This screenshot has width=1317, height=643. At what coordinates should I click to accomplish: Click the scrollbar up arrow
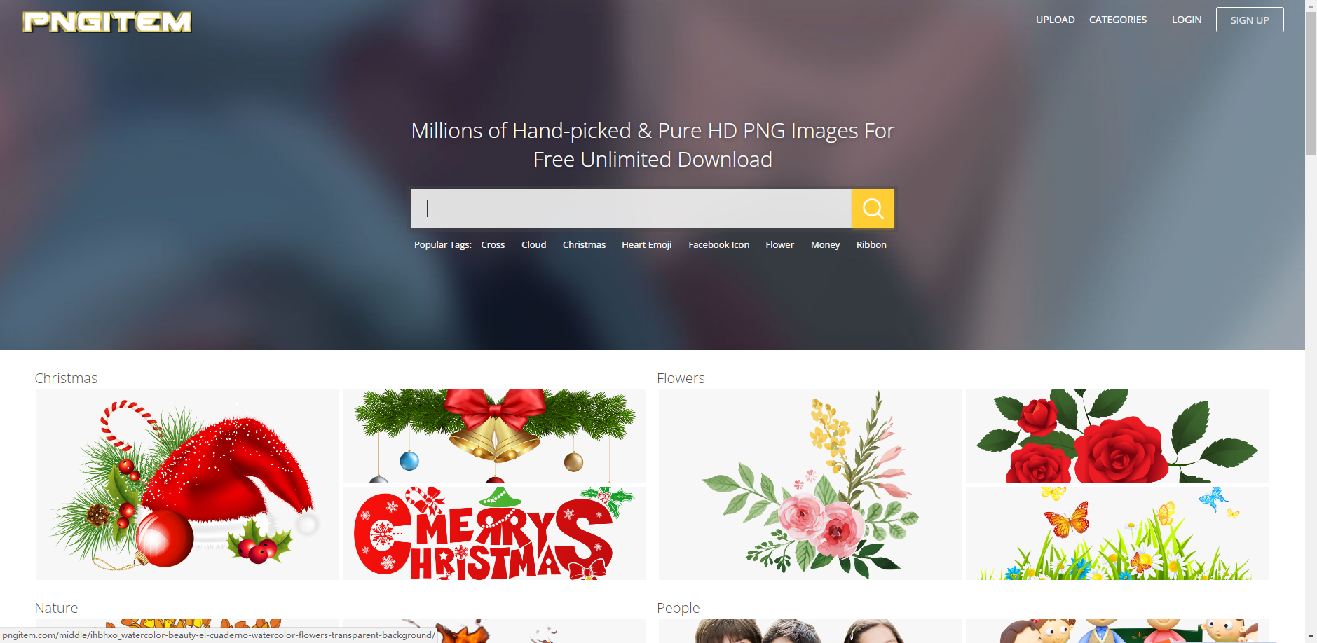[x=1311, y=6]
